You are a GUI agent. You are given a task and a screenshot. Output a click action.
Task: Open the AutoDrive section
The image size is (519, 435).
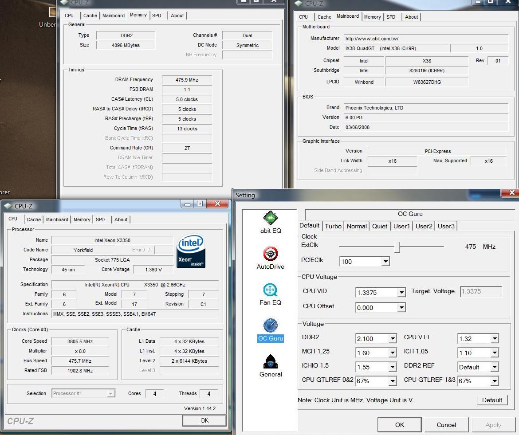pyautogui.click(x=271, y=258)
